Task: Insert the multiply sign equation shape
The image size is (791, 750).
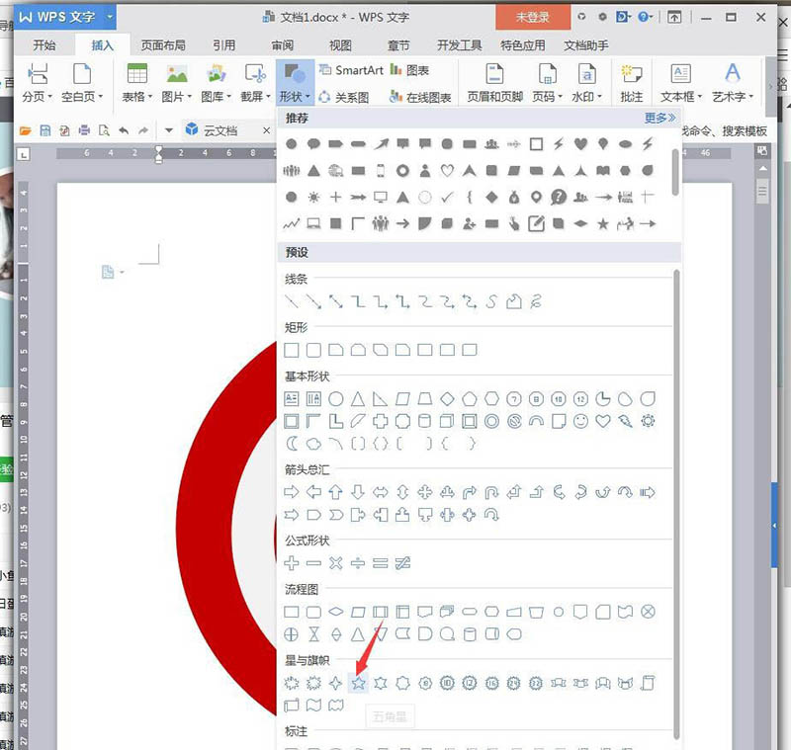Action: pyautogui.click(x=336, y=562)
